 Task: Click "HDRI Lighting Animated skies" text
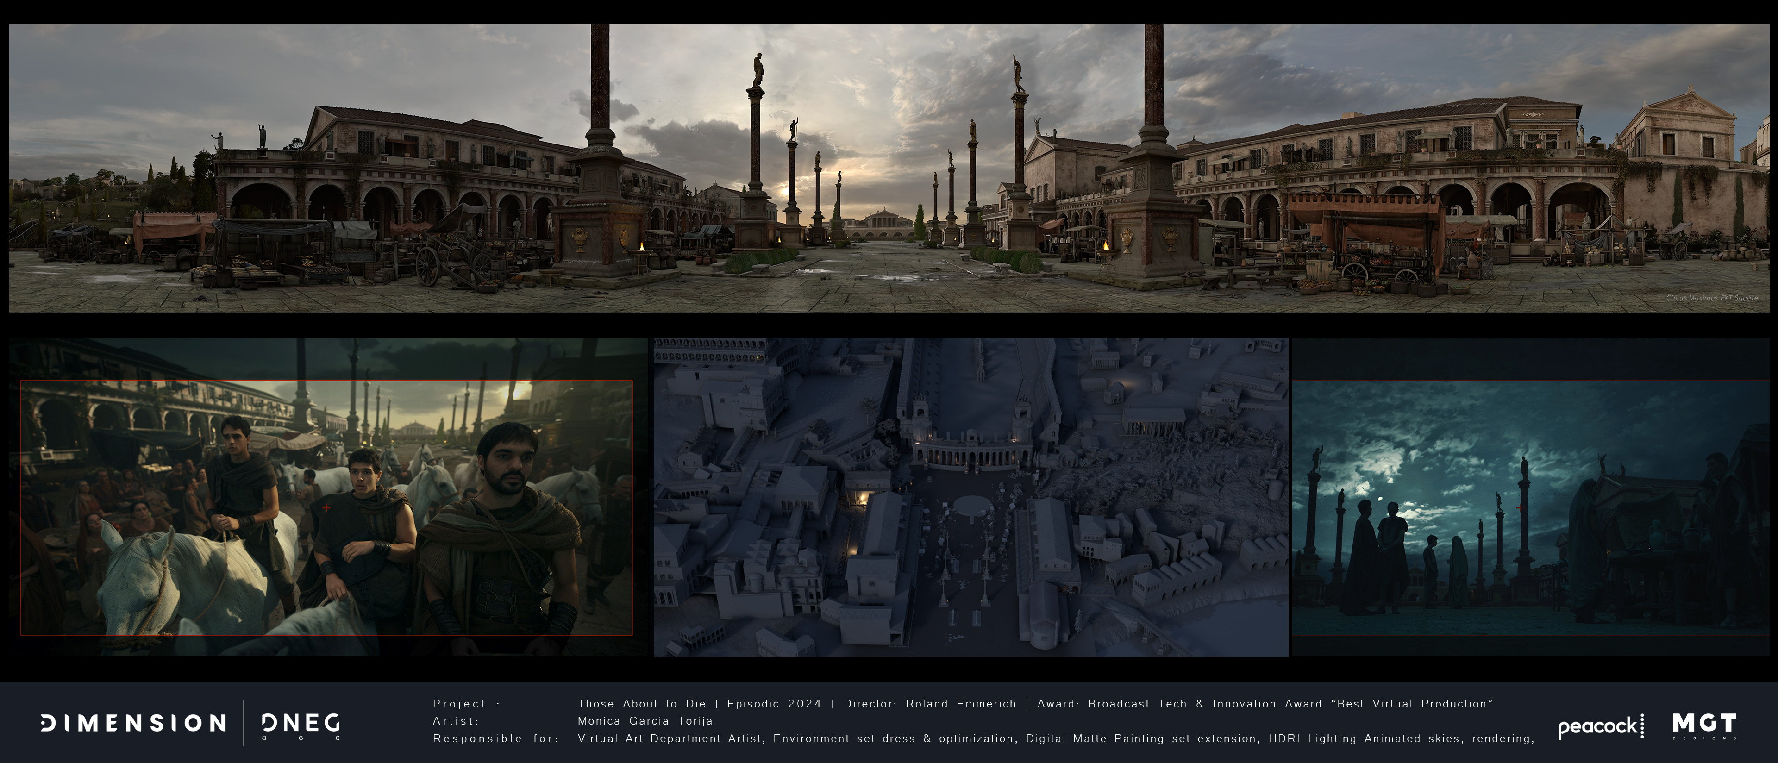[1365, 738]
